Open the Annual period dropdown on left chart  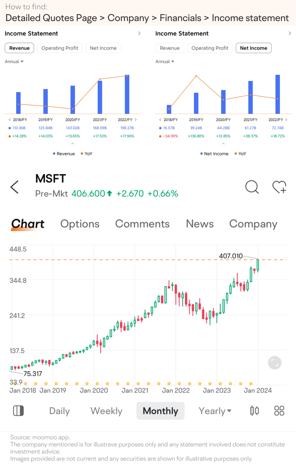[x=14, y=61]
